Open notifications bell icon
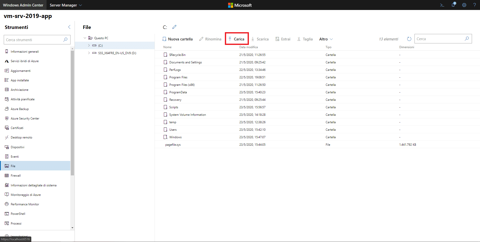Screen dimensions: 480x242 tap(453, 5)
